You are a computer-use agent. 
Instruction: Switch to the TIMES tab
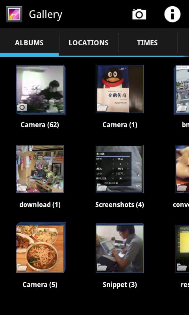[x=147, y=43]
